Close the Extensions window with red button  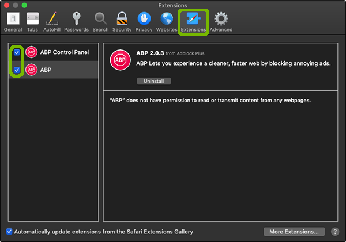pos(6,5)
